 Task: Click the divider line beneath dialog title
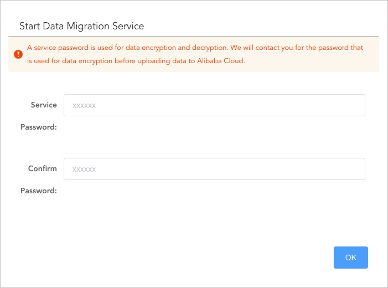[194, 37]
